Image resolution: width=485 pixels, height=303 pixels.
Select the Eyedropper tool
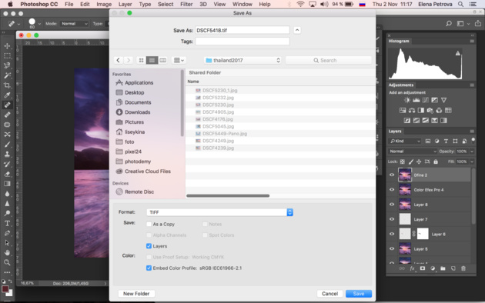[7, 95]
